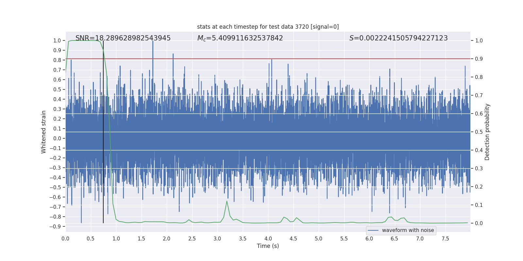This screenshot has height=261, width=523.
Task: Click the −0.9 tick on the strain axis
Action: click(x=55, y=226)
